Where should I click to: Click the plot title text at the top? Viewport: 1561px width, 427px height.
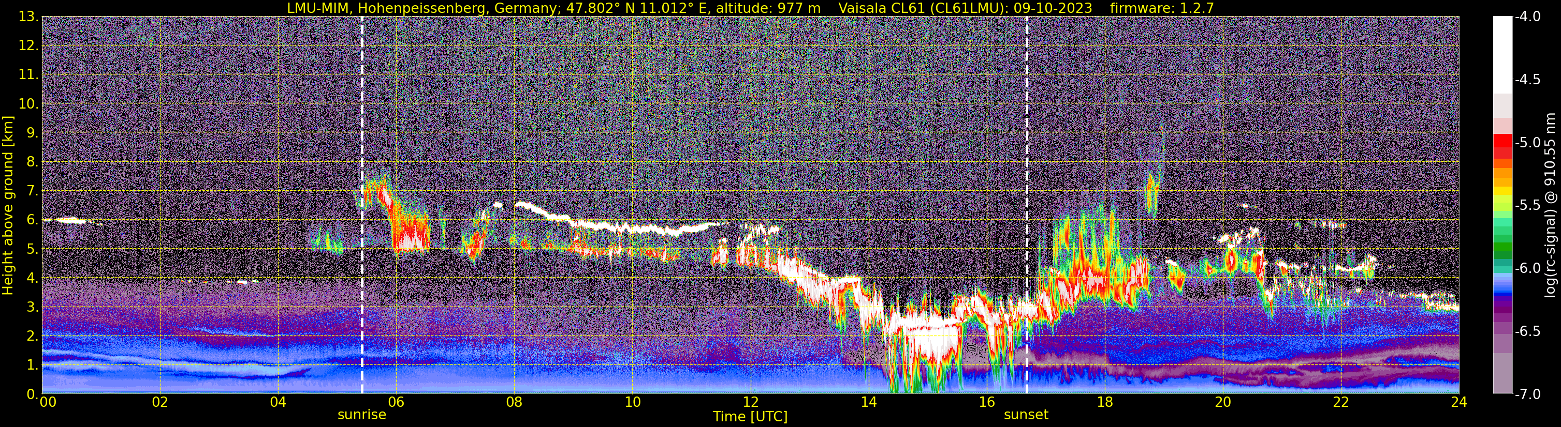point(750,8)
